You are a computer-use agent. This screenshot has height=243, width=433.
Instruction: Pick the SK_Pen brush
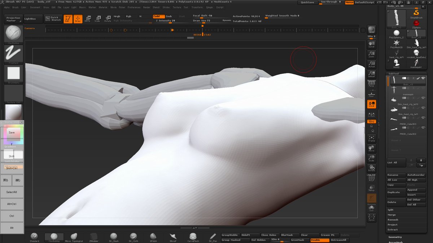pos(213,237)
